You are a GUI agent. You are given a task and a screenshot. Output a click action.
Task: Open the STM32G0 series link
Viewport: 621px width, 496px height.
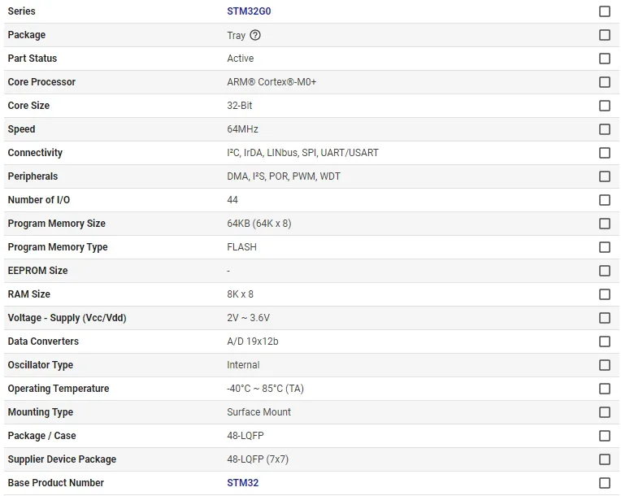tap(249, 11)
